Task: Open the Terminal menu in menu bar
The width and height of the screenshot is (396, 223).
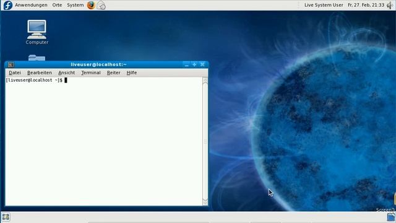Action: point(91,72)
